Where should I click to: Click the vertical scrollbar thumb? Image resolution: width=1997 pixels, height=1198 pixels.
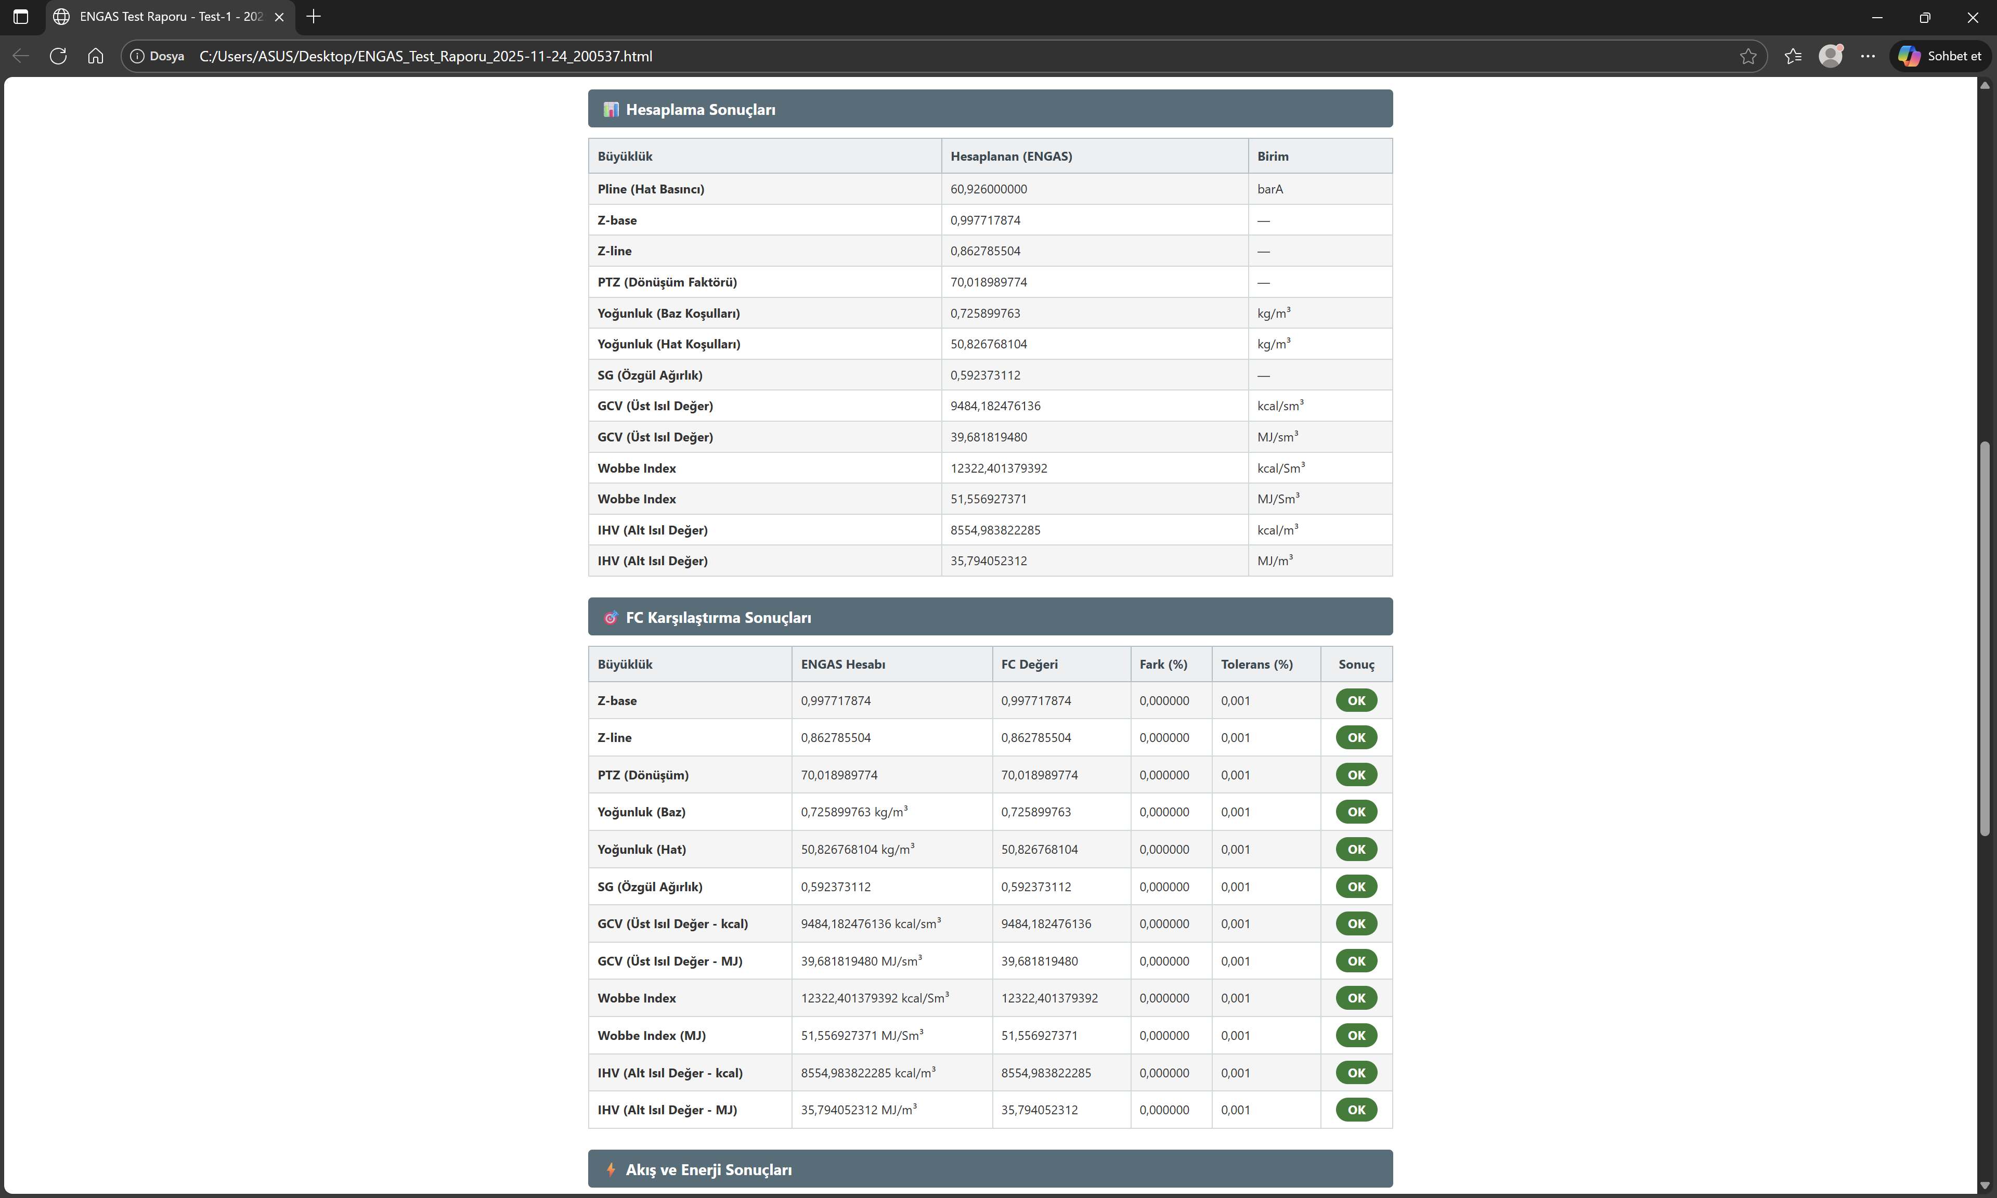pos(1984,638)
